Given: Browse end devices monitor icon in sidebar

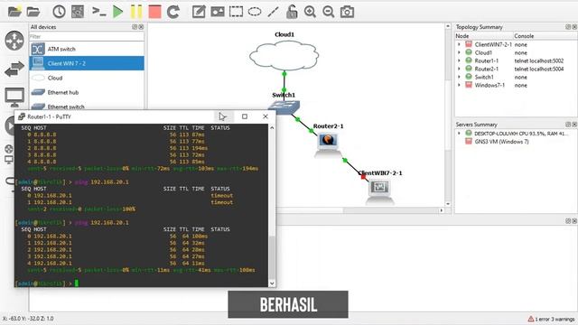Looking at the screenshot, I should tap(14, 97).
